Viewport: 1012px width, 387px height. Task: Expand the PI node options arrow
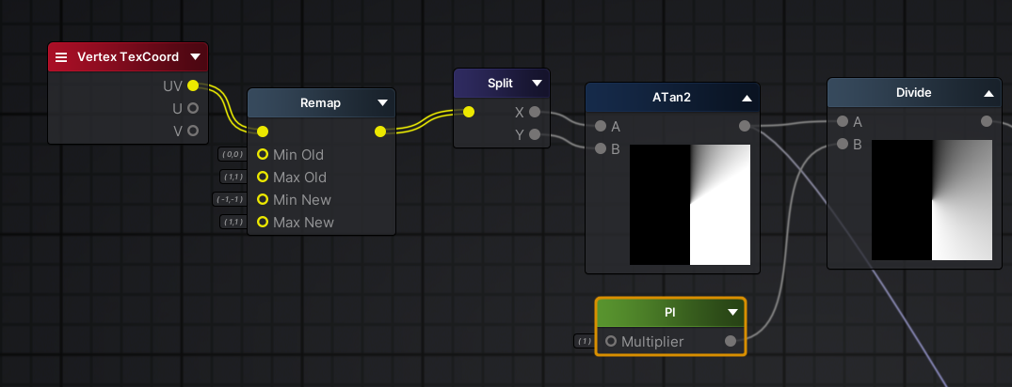[732, 312]
